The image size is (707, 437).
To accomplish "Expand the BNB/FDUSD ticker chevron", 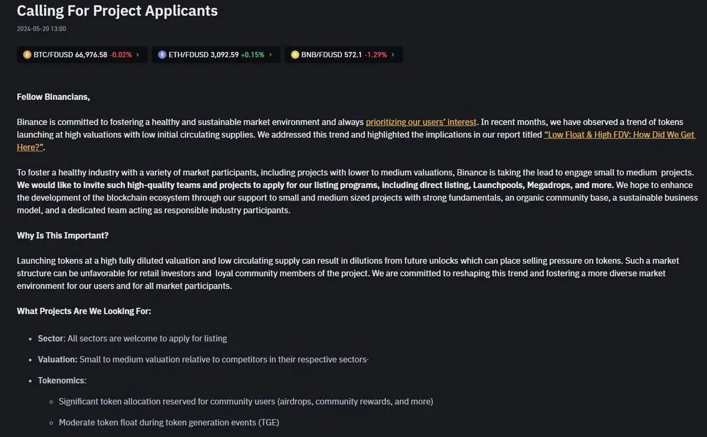I will [393, 55].
